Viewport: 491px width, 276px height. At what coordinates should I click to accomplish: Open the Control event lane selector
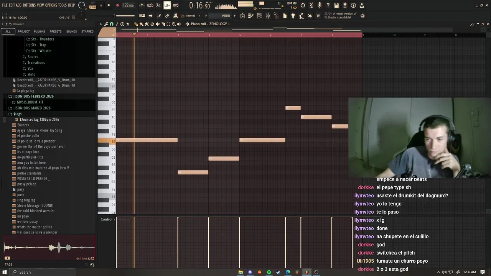coord(106,220)
